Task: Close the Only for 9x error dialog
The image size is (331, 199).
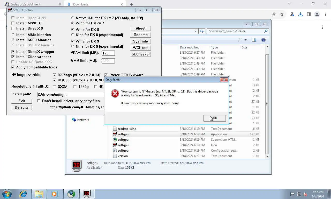Action: click(x=224, y=80)
